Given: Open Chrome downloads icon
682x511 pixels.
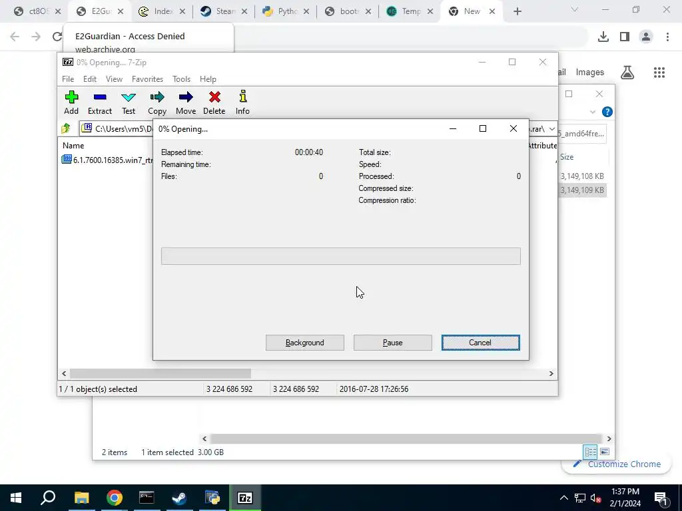Looking at the screenshot, I should tap(603, 37).
